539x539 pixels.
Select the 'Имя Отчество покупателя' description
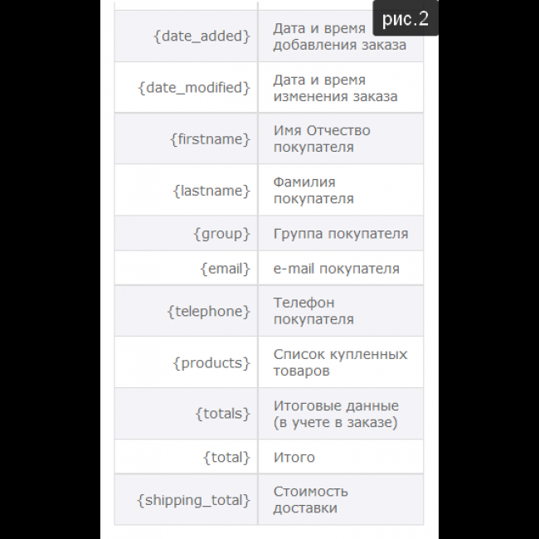322,139
